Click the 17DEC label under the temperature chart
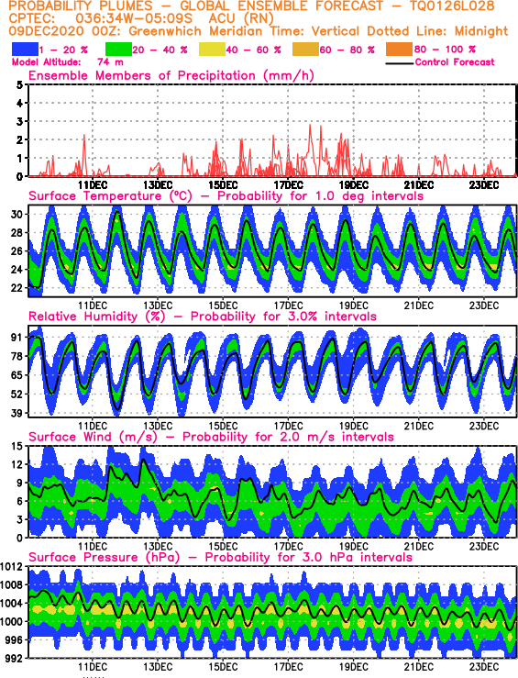518x678 pixels. point(288,306)
